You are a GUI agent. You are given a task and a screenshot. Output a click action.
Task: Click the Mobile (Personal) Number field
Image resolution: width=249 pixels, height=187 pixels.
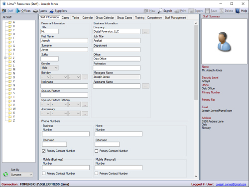119,168
